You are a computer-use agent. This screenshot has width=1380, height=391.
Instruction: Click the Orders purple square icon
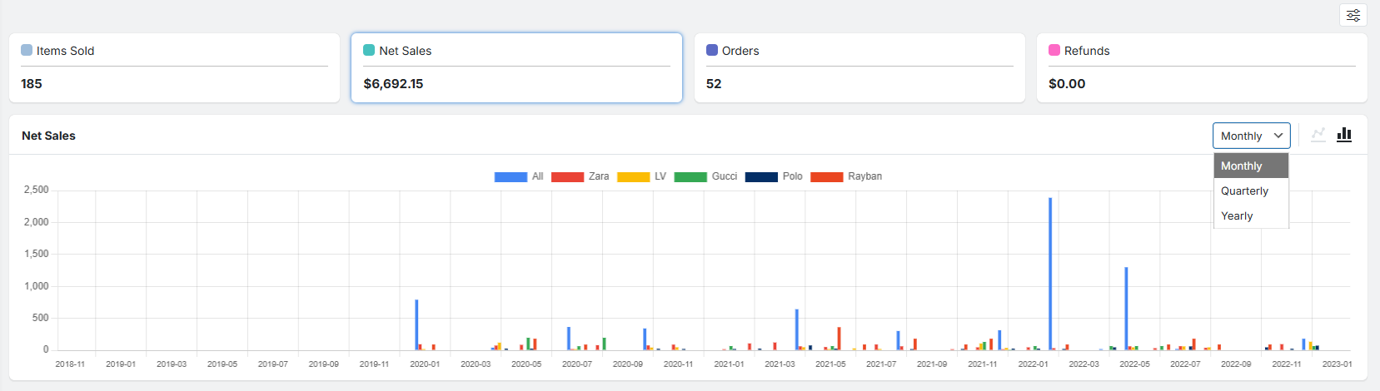pos(712,50)
